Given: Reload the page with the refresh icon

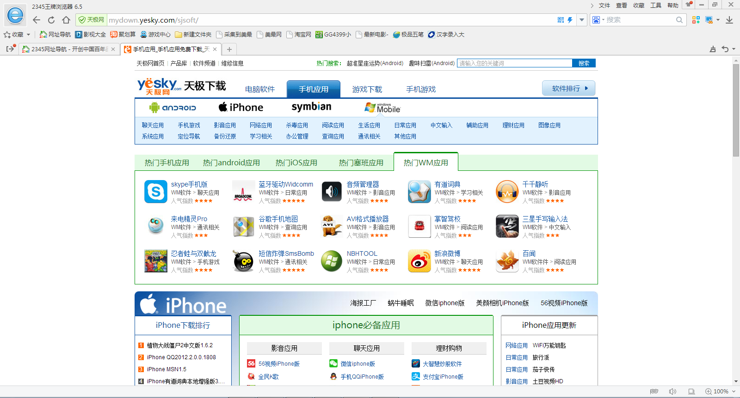Looking at the screenshot, I should (x=51, y=20).
